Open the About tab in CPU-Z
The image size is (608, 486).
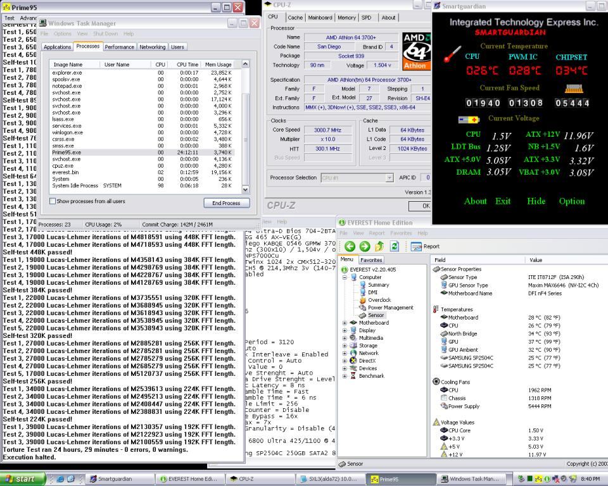pyautogui.click(x=388, y=18)
